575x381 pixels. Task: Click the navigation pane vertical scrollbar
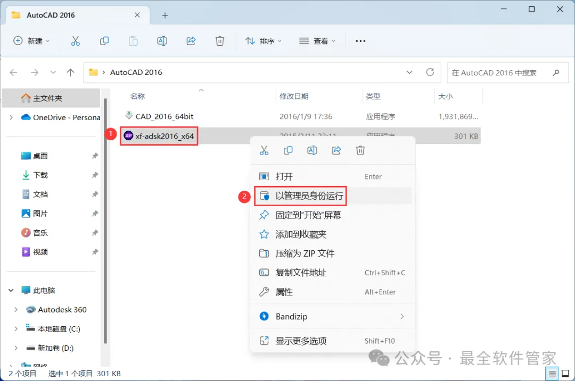pos(105,221)
